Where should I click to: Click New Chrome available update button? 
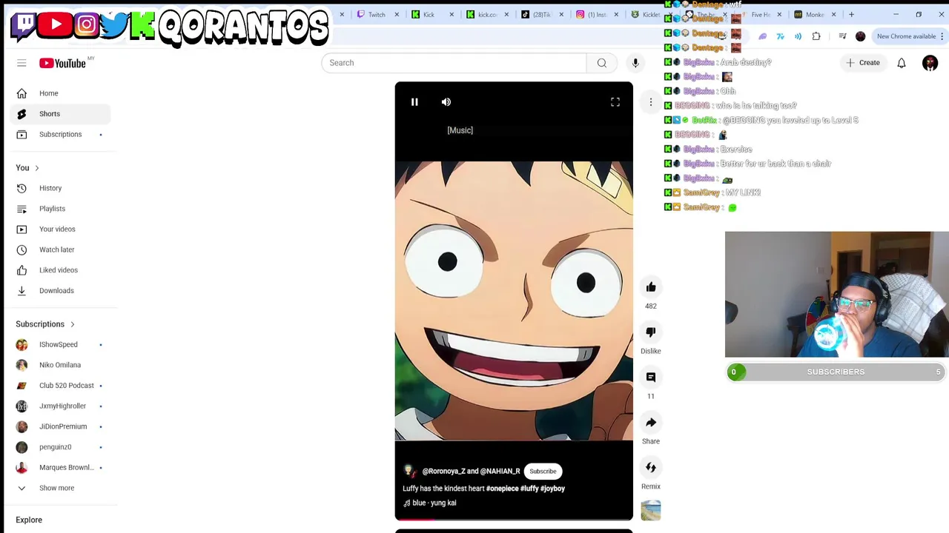[906, 36]
